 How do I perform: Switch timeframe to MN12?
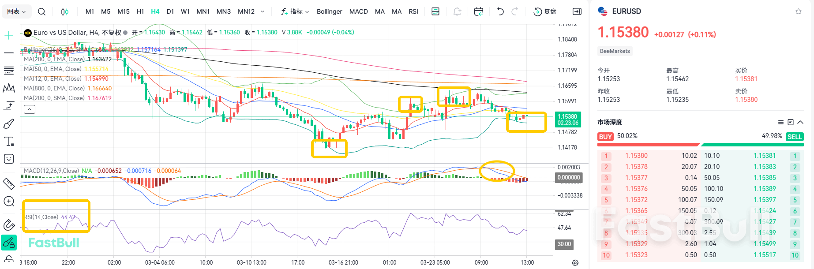(x=246, y=11)
